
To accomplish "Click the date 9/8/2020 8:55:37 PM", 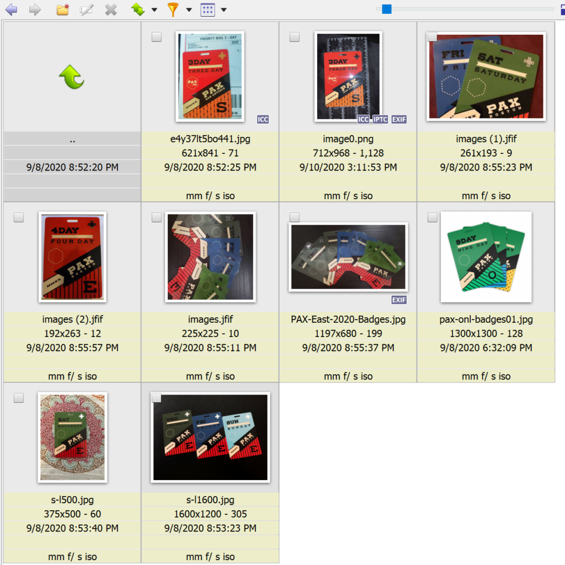I will click(x=348, y=348).
